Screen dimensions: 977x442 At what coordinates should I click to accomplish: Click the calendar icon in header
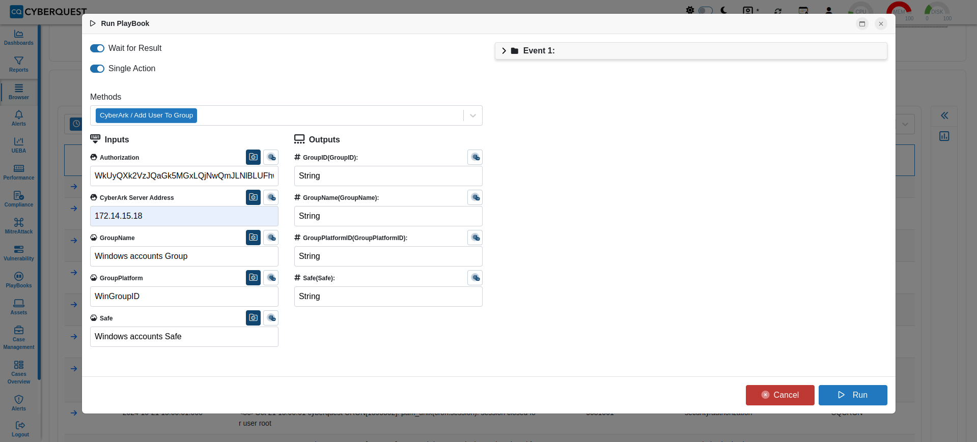[803, 11]
